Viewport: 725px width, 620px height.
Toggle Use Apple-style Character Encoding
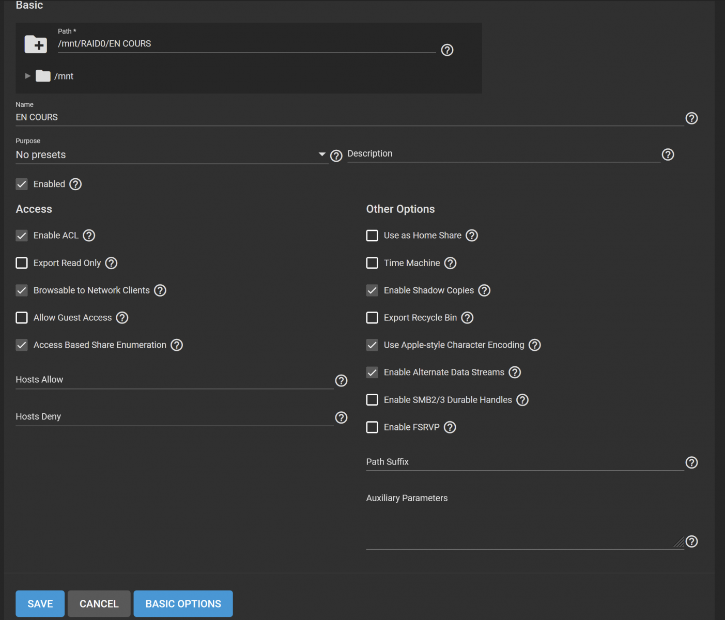click(x=372, y=345)
